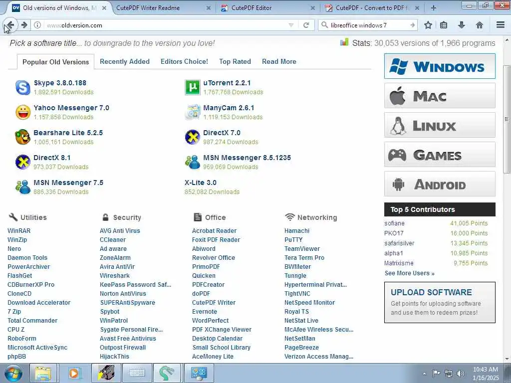Open the Firefox hamburger menu

coord(501,25)
